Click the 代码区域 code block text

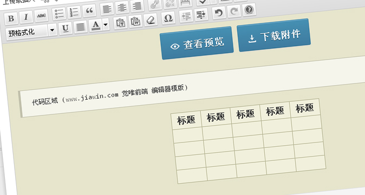[x=109, y=95]
